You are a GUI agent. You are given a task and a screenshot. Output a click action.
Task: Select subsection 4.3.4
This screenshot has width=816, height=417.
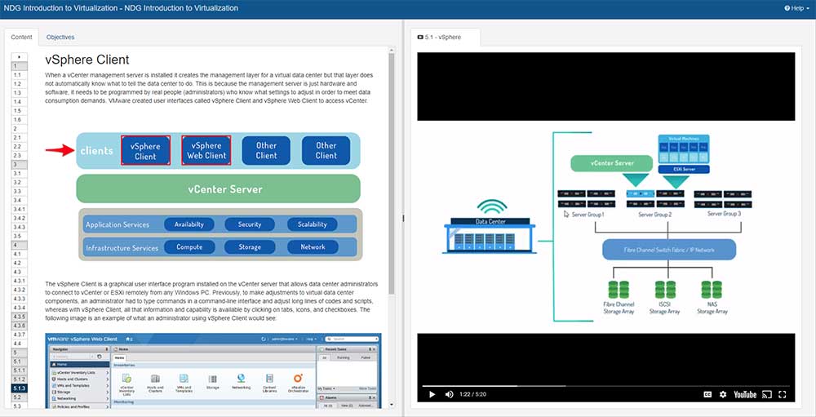tap(20, 308)
